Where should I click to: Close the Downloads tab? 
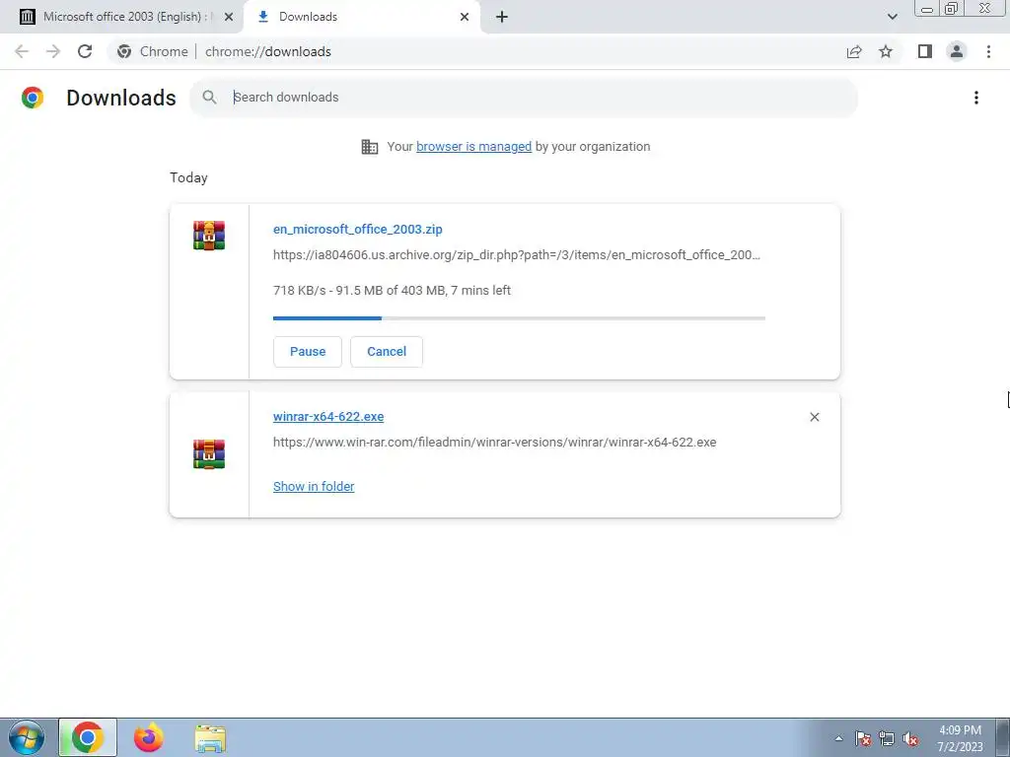coord(465,17)
